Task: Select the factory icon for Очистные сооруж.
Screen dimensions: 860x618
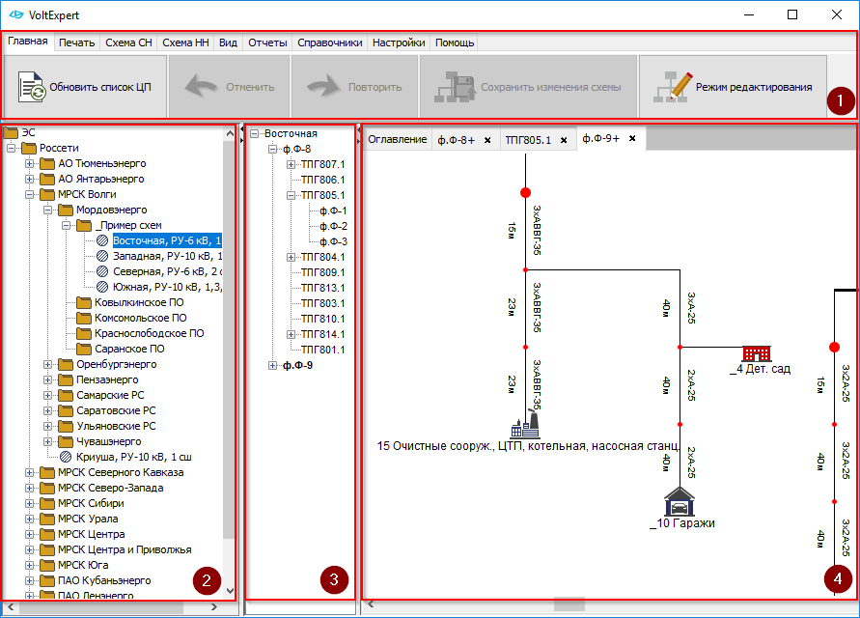Action: pos(525,424)
